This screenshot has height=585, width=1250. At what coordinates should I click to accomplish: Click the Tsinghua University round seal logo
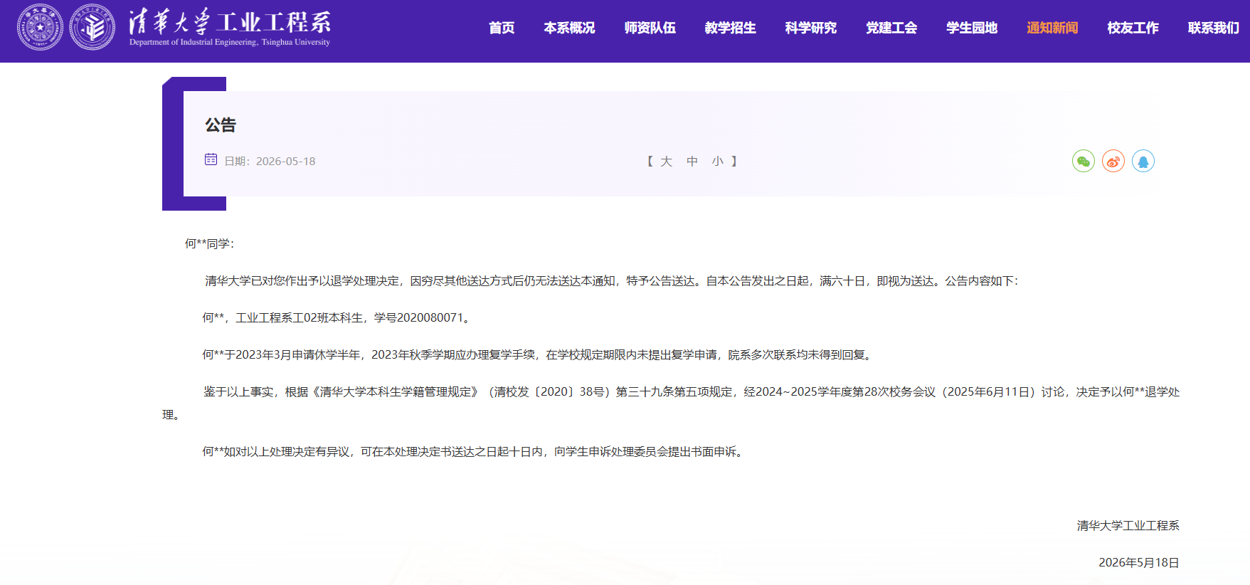click(40, 27)
